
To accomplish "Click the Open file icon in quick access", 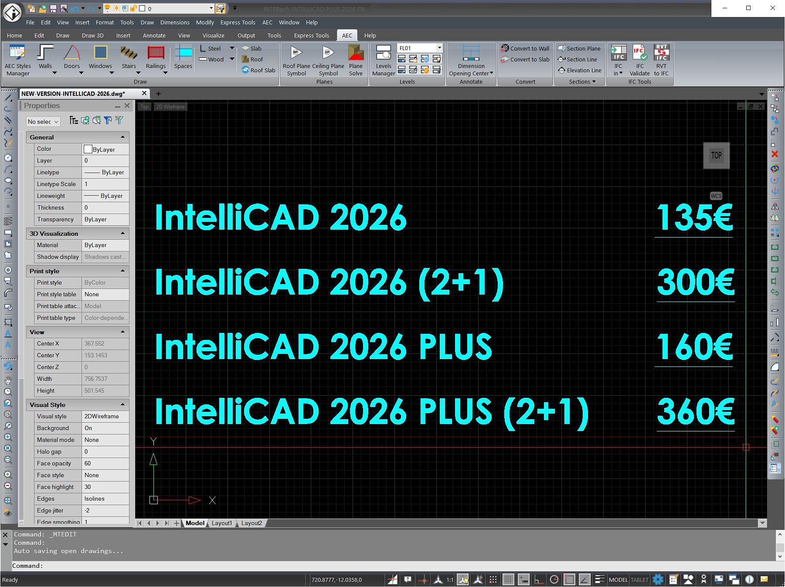I will tap(42, 8).
